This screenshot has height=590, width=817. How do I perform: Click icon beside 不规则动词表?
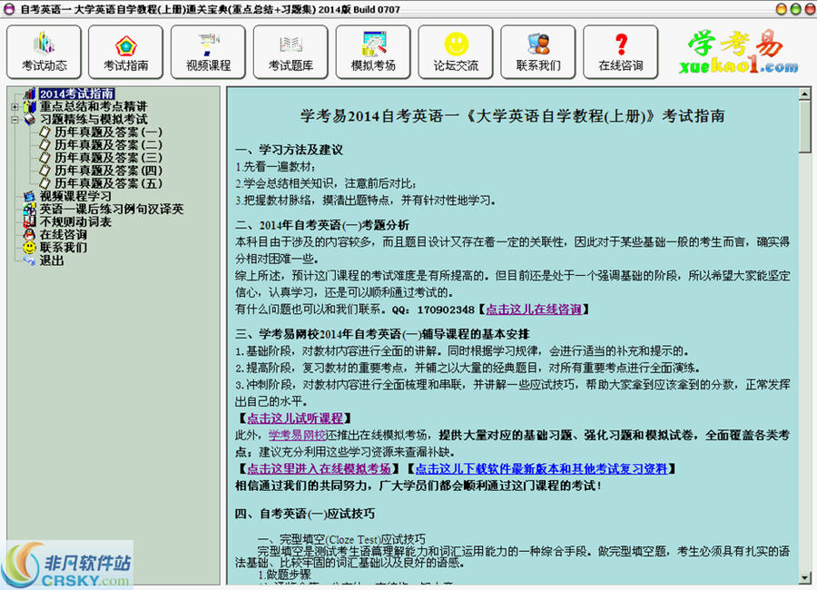[30, 222]
